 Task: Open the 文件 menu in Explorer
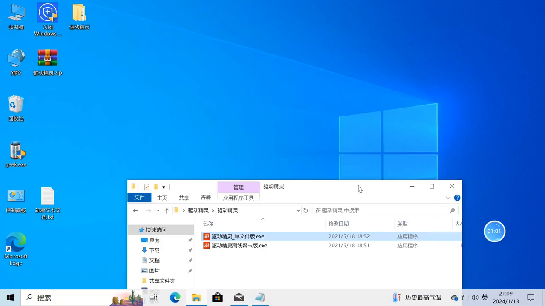139,198
